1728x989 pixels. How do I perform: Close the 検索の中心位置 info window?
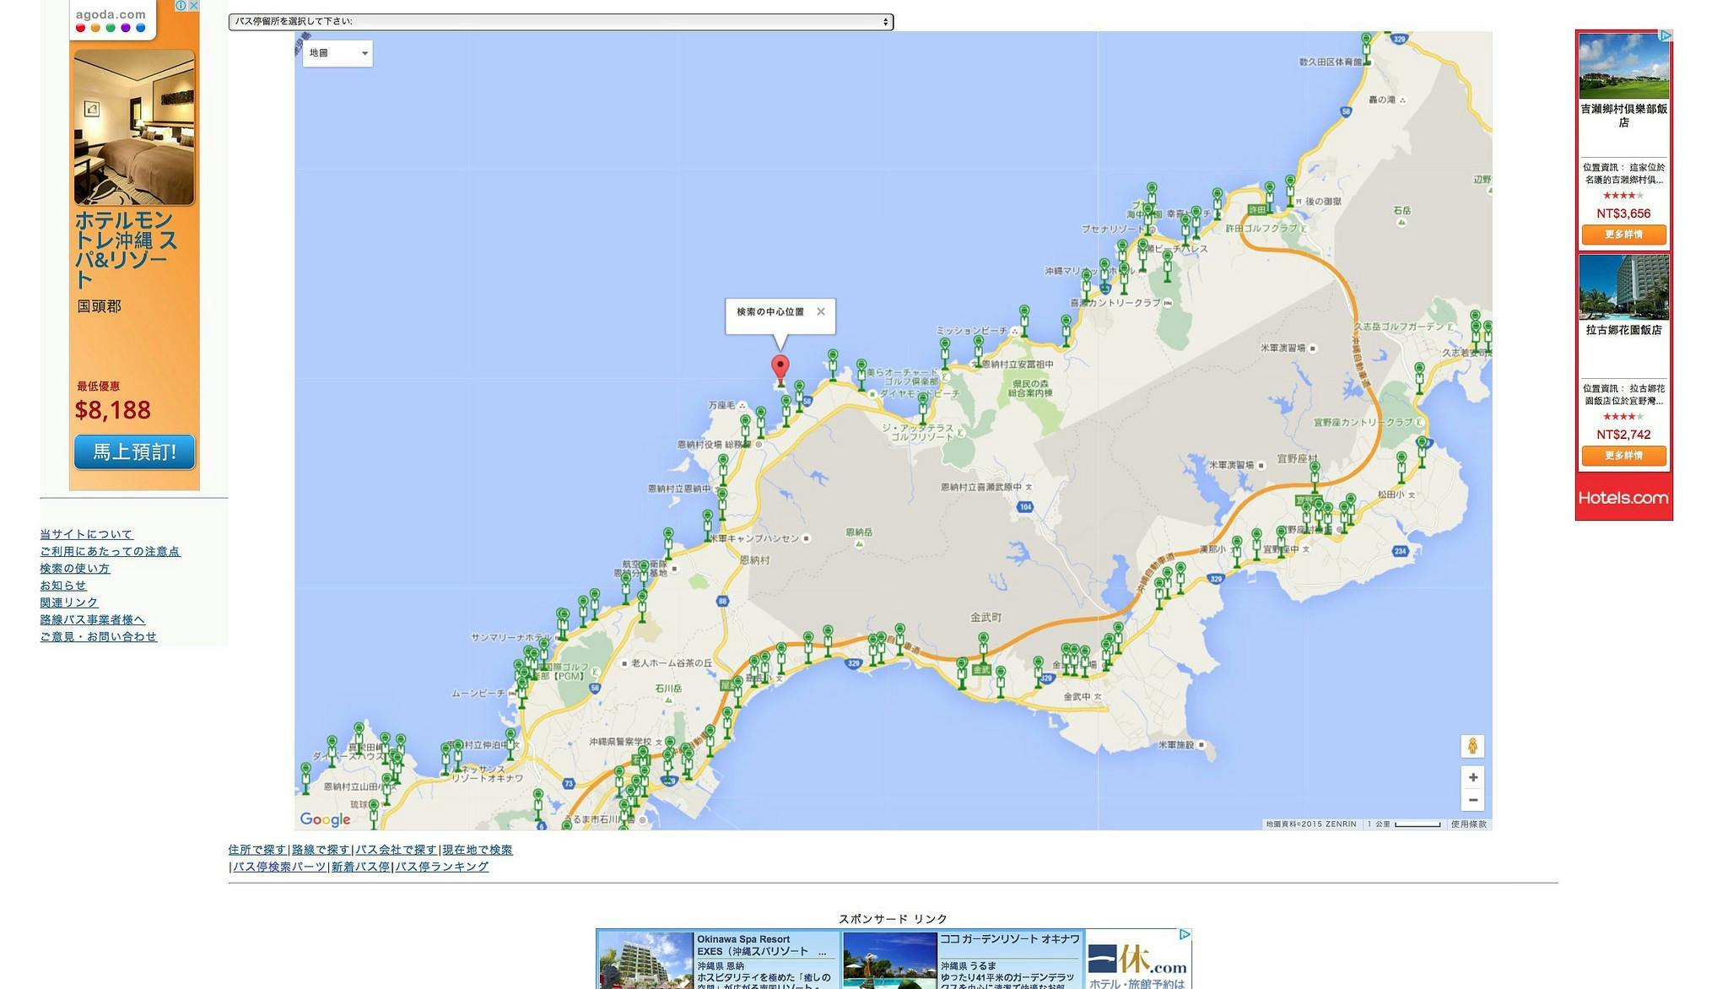click(x=820, y=311)
